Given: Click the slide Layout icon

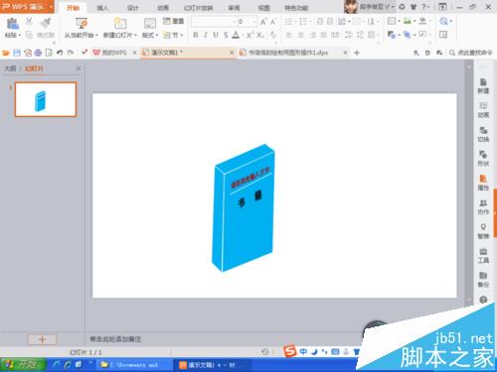Looking at the screenshot, I should coord(150,24).
